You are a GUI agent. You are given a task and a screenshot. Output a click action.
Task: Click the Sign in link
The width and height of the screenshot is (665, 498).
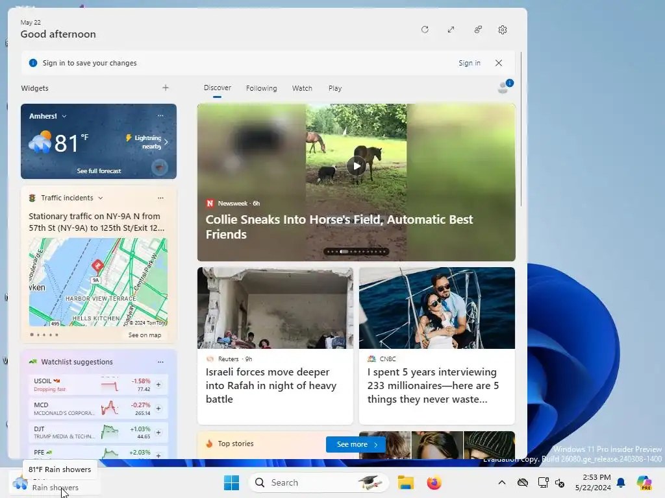pyautogui.click(x=469, y=63)
